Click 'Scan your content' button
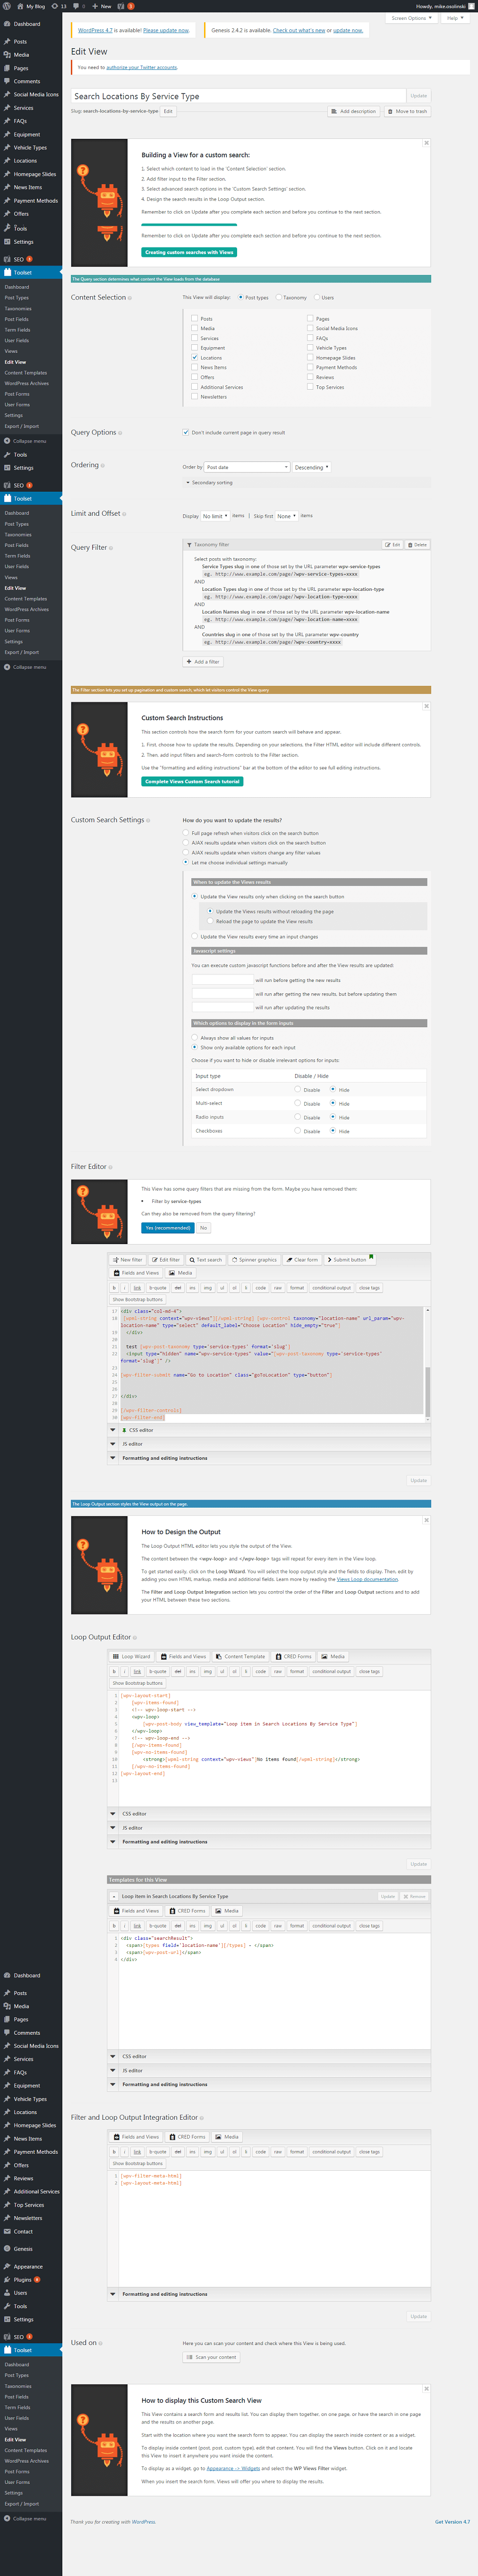The width and height of the screenshot is (478, 2576). (x=211, y=2357)
